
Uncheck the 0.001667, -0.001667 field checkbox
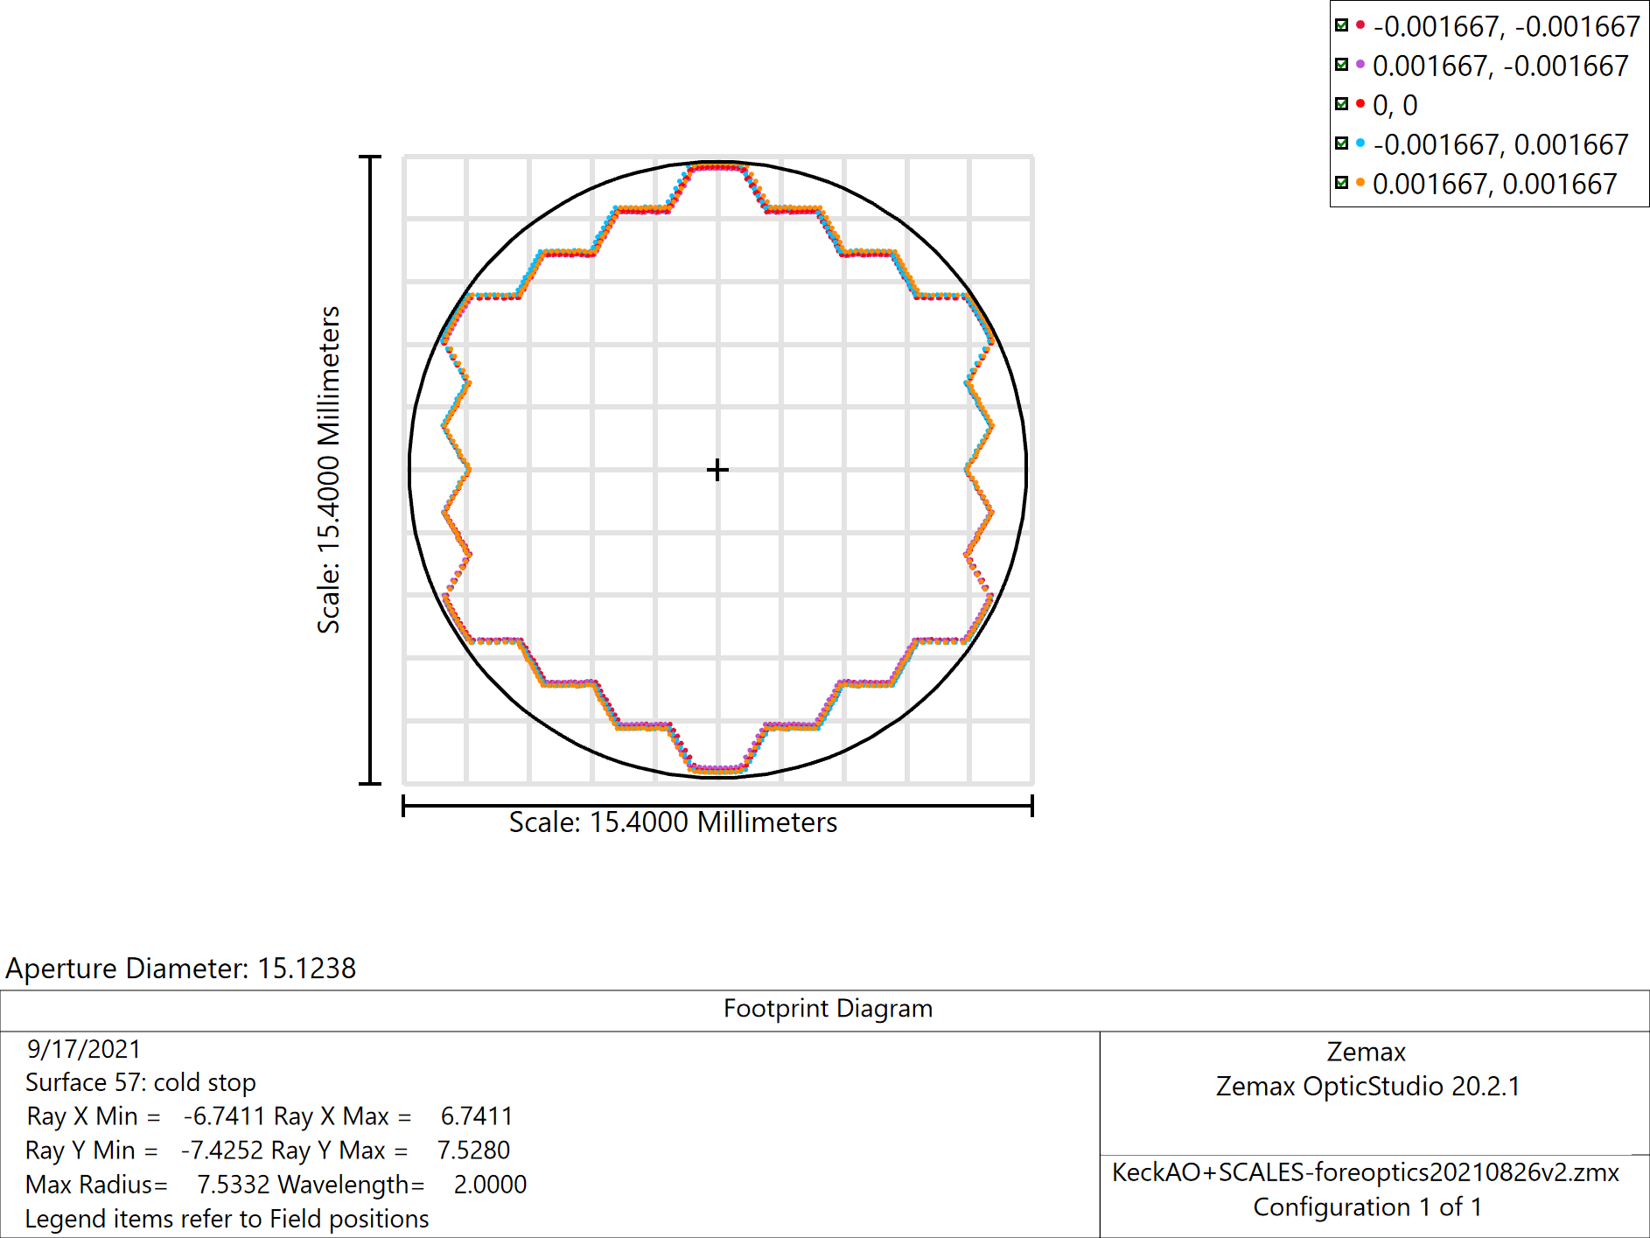coord(1341,65)
